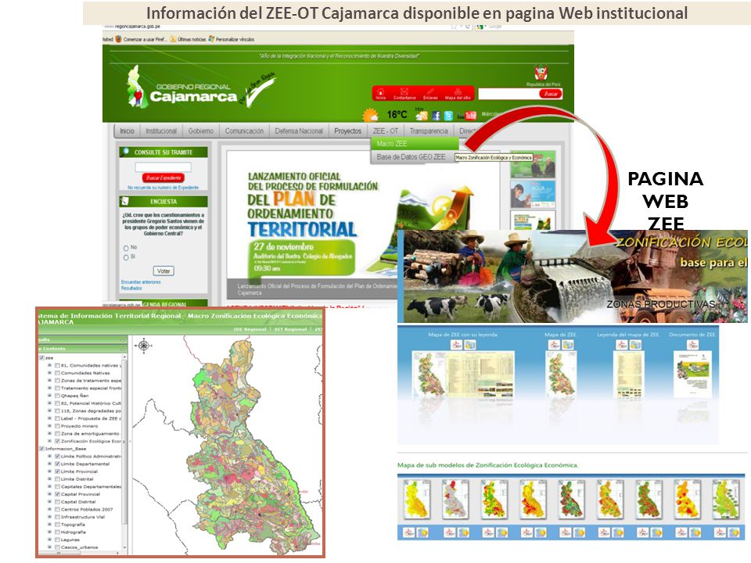Screen dimensions: 751x563
Task: Open PDF of Leyenda del mapa de ZEE
Action: [622, 344]
